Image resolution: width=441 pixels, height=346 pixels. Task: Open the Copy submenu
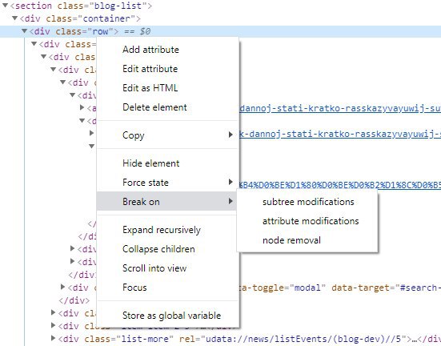[x=167, y=135]
